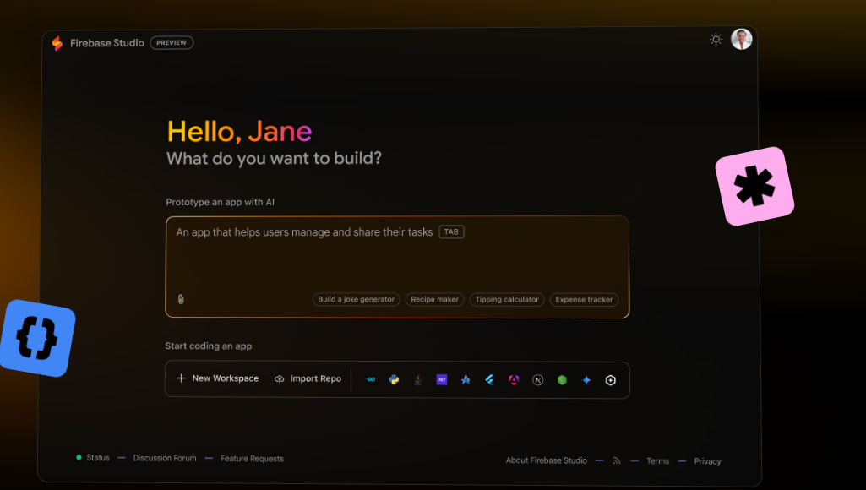Click New Workspace

pos(217,378)
